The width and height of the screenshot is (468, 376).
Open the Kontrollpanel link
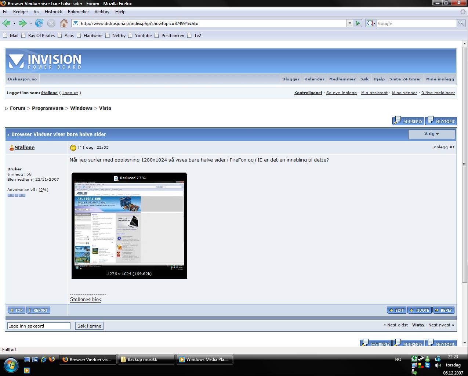(308, 93)
